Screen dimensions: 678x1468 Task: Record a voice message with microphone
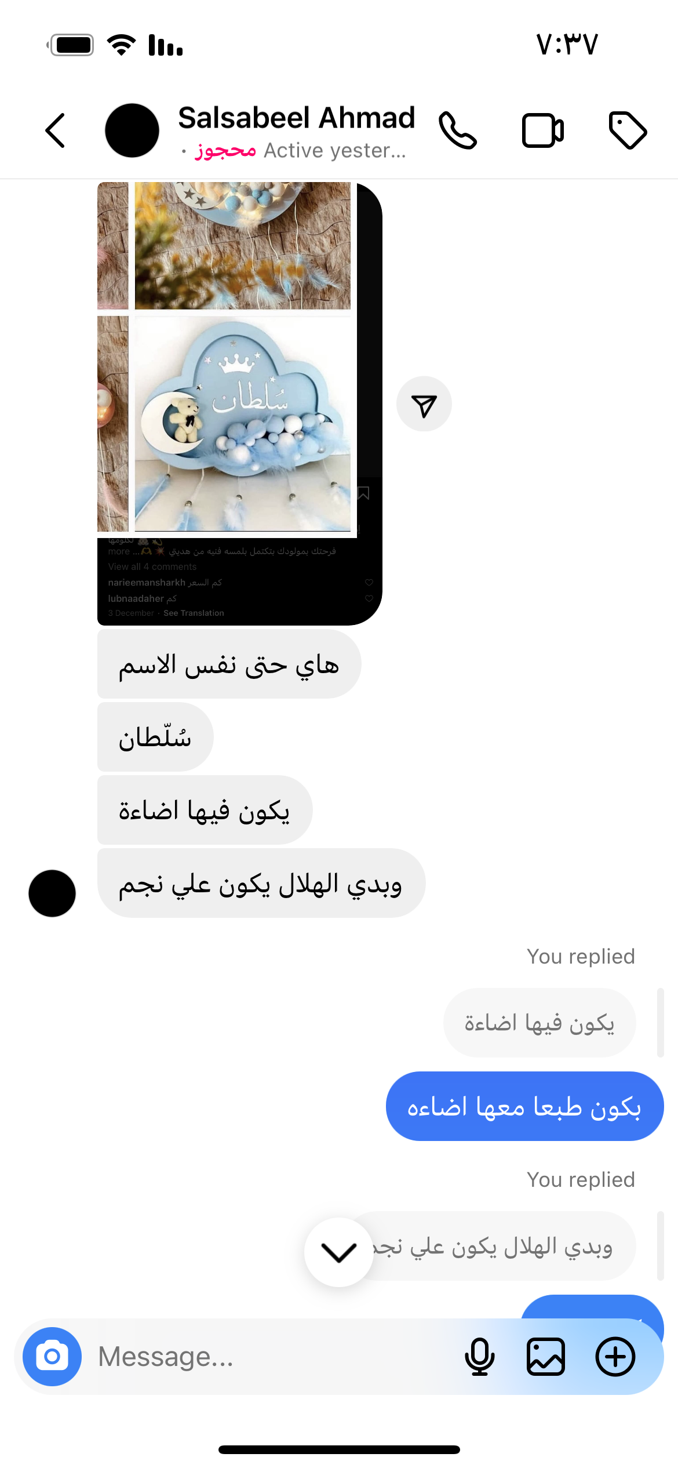tap(480, 1357)
